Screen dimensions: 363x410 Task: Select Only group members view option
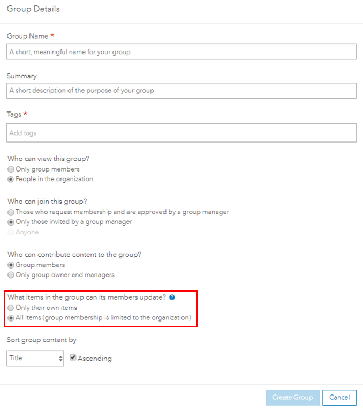[11, 169]
